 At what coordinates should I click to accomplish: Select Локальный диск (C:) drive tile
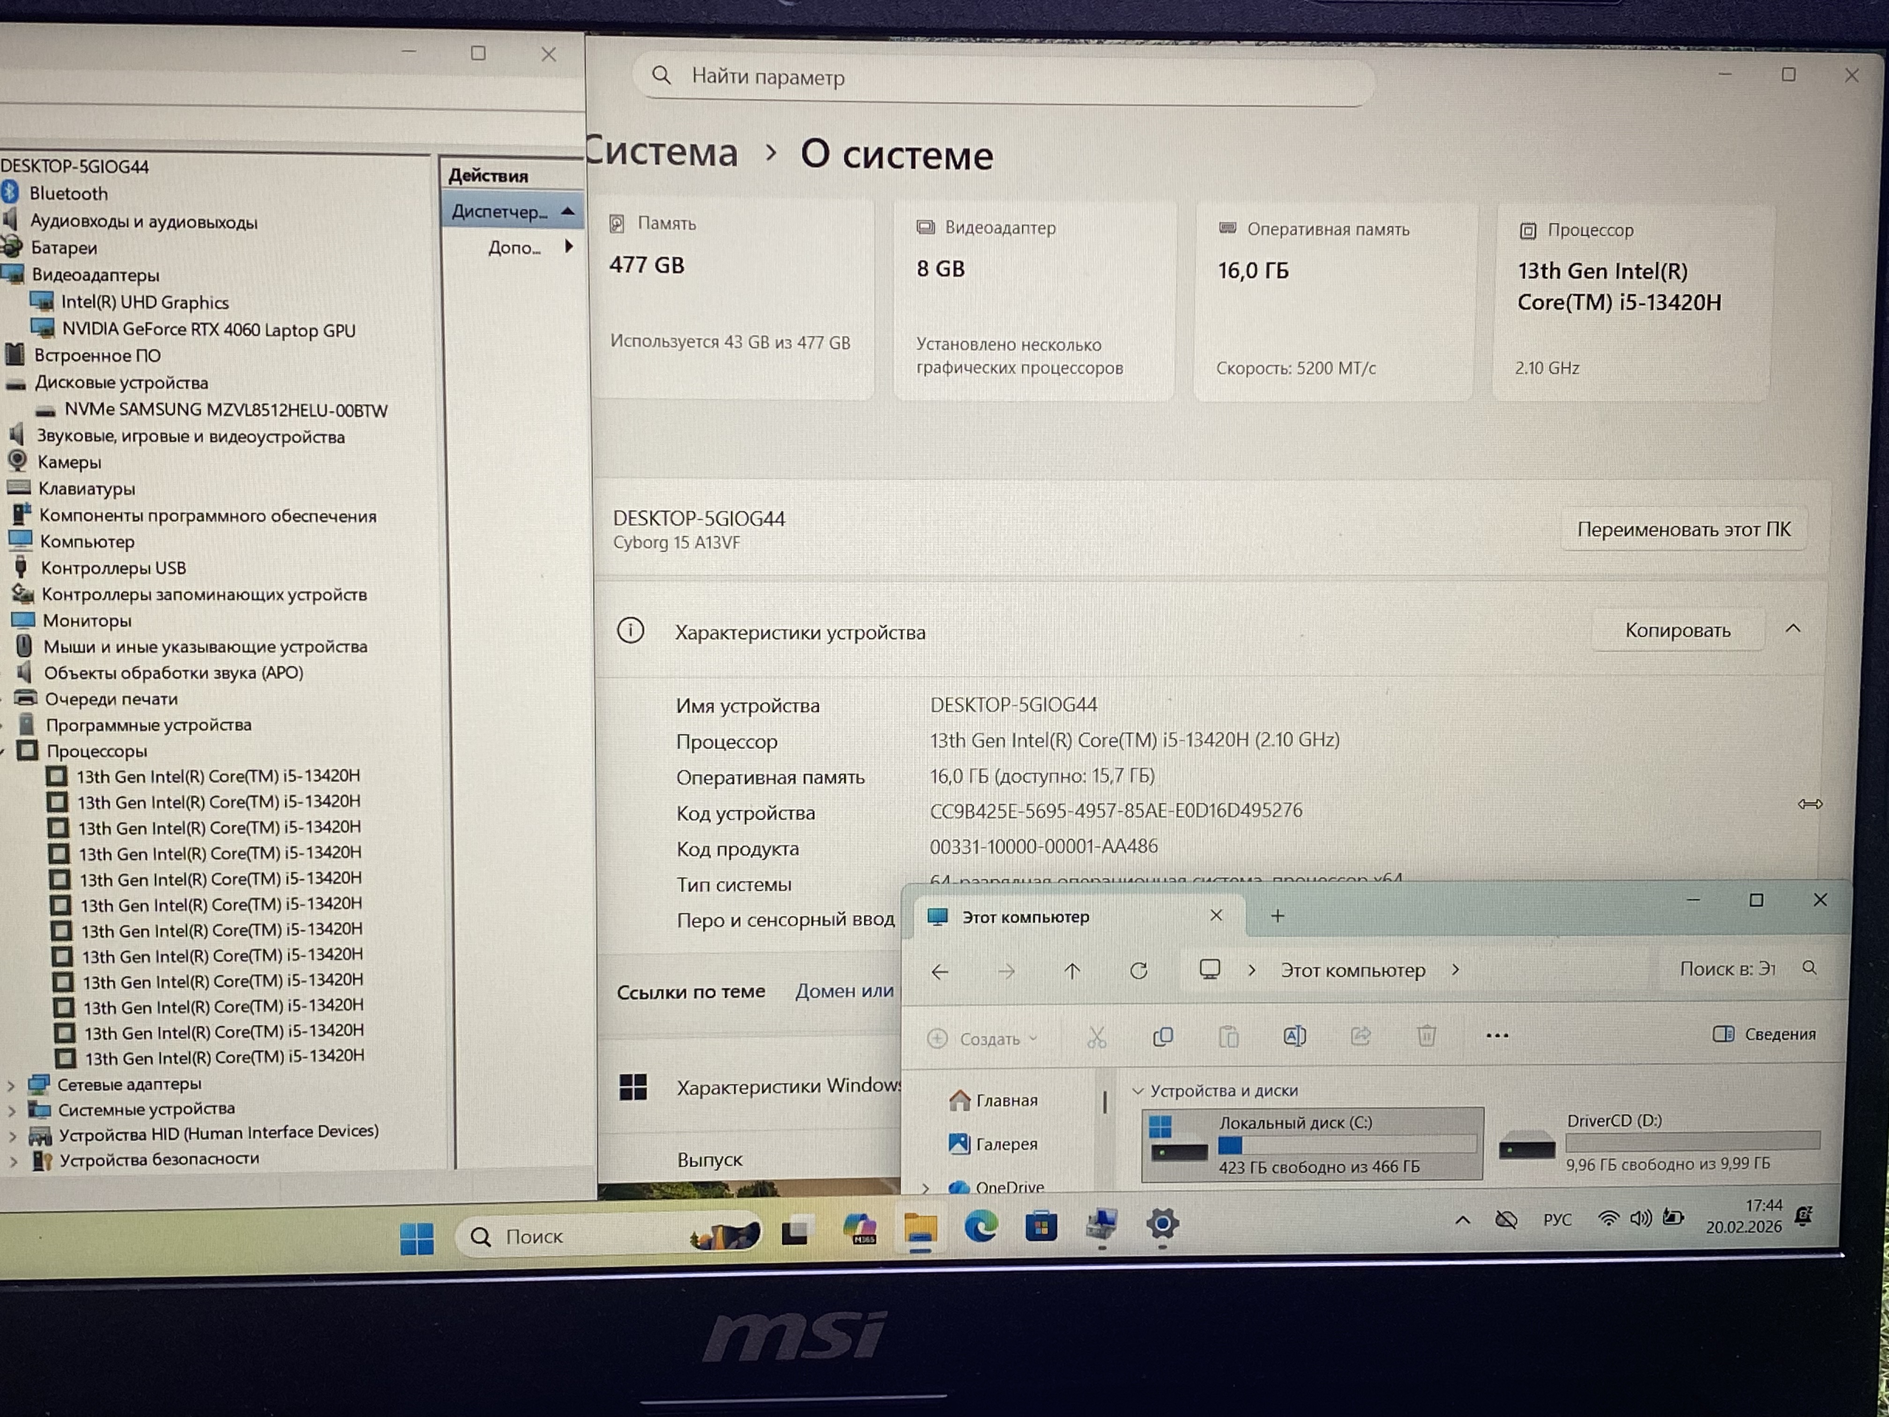pos(1311,1145)
